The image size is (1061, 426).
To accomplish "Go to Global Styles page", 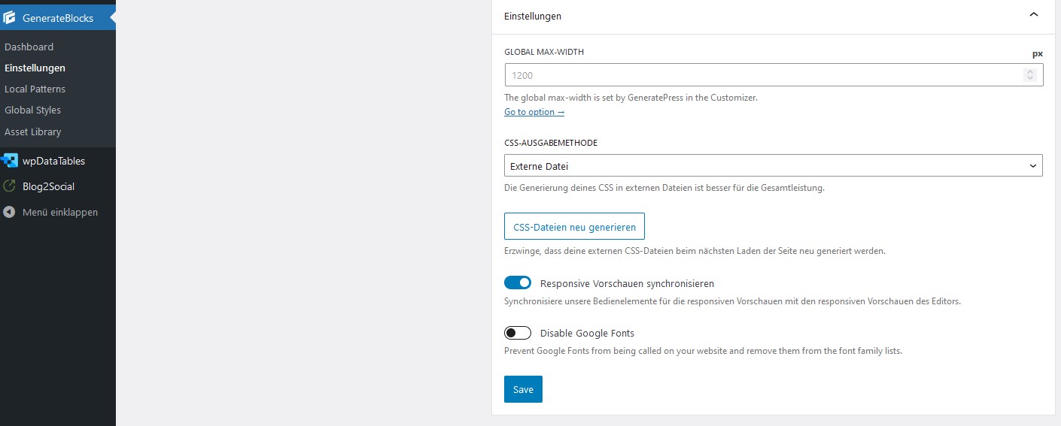I will click(x=32, y=110).
